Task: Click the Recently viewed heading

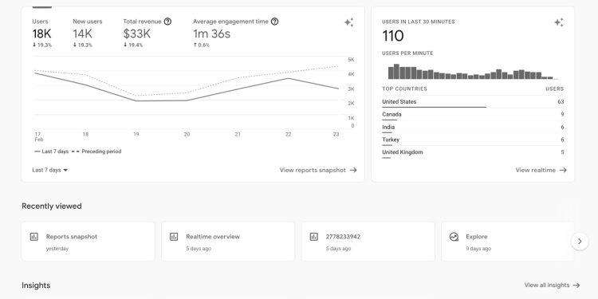Action: (x=52, y=207)
